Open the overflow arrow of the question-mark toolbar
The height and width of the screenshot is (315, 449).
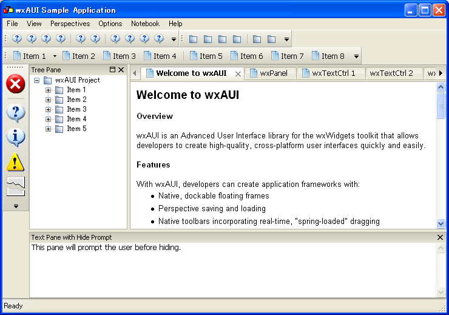coord(174,39)
